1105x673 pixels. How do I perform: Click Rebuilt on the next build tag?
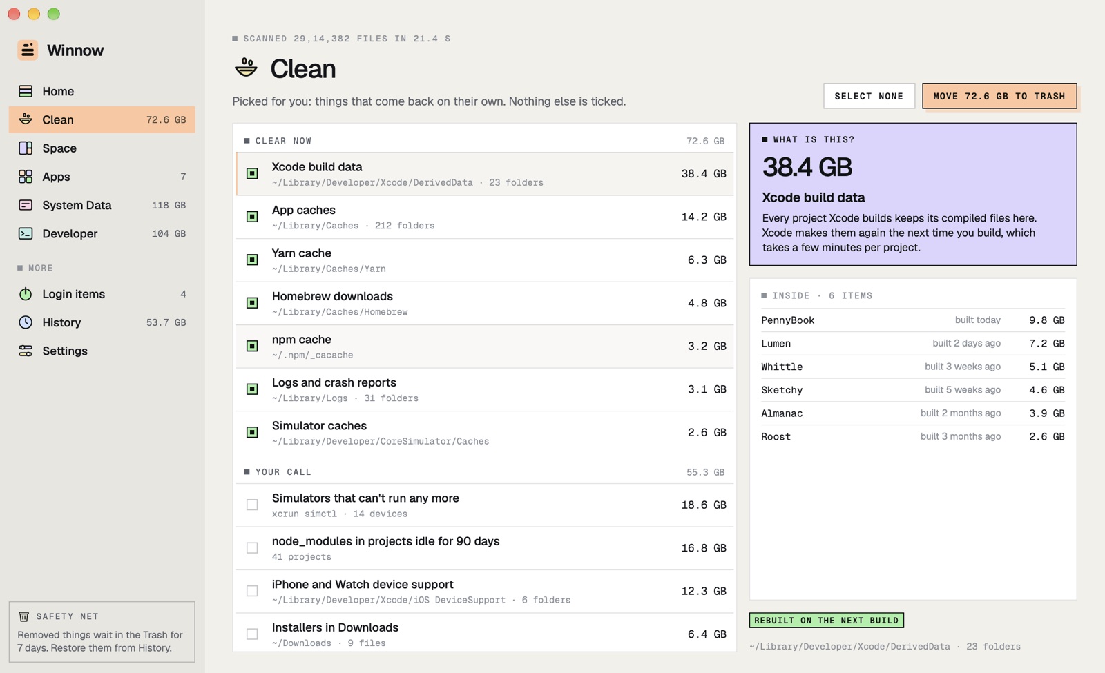827,621
